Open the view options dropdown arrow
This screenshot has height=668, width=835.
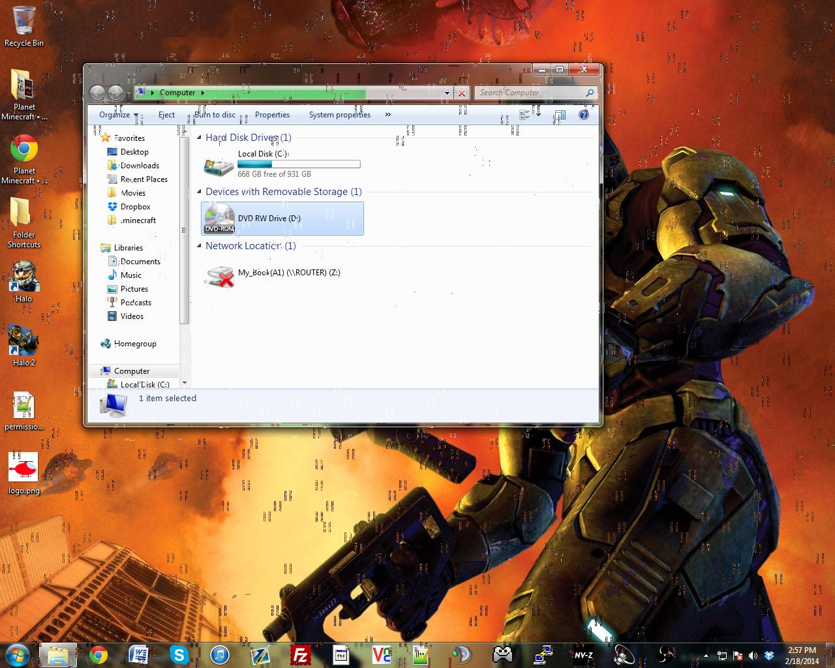(538, 115)
